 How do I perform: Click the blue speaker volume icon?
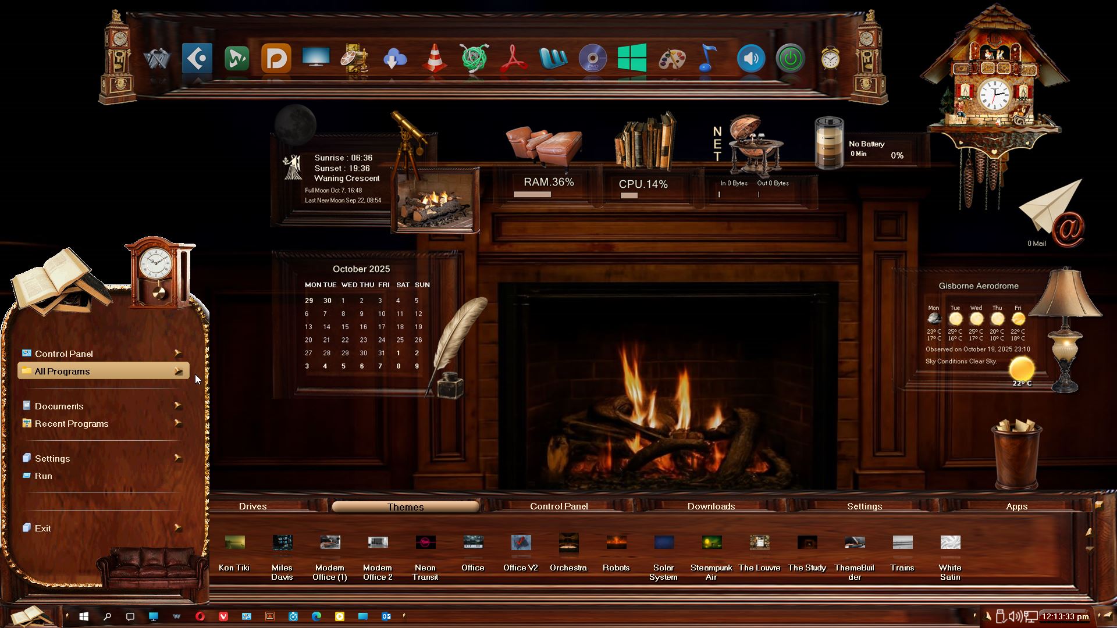coord(750,59)
